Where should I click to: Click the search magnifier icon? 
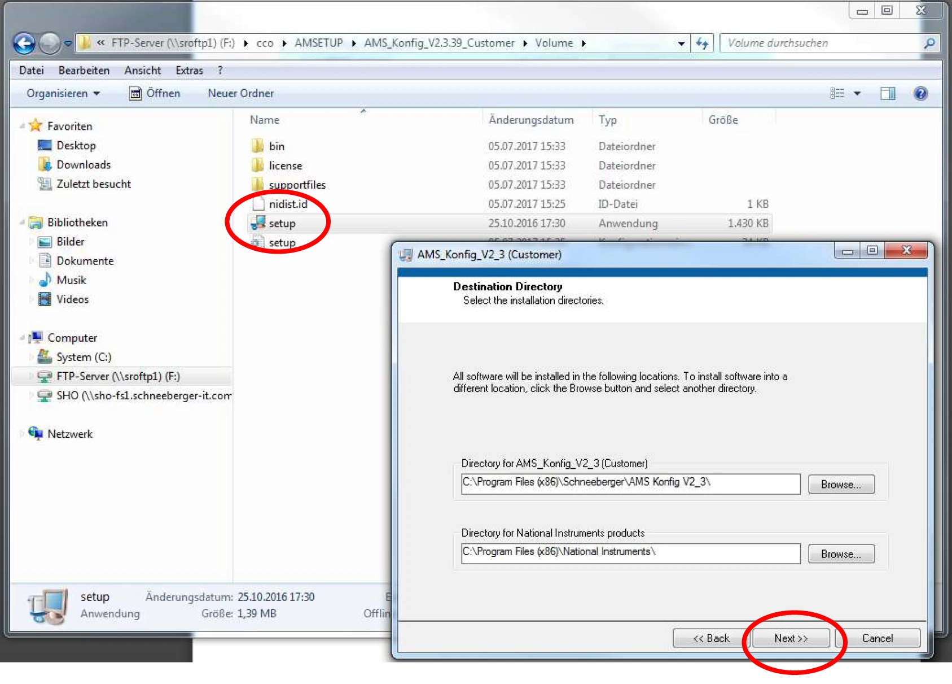[x=929, y=43]
